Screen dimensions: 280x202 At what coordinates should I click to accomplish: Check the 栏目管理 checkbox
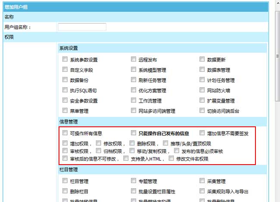65,181
